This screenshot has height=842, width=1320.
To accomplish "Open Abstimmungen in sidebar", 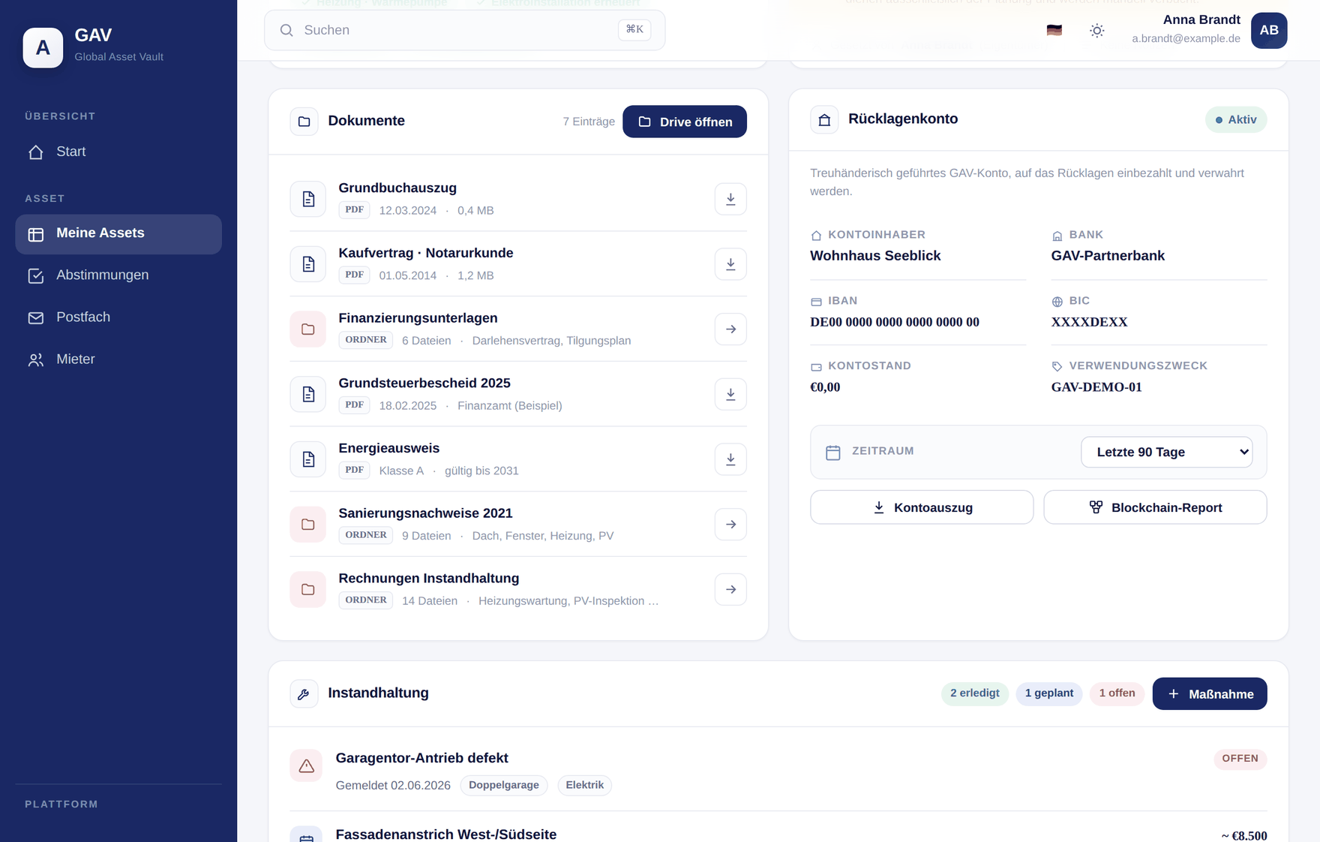I will click(x=118, y=275).
